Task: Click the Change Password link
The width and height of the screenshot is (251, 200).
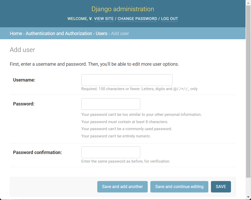Action: (x=137, y=19)
